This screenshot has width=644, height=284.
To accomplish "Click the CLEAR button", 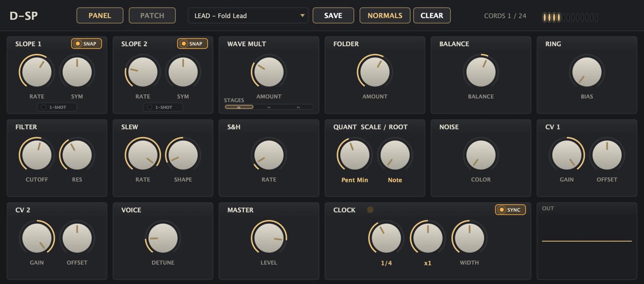I will 432,15.
